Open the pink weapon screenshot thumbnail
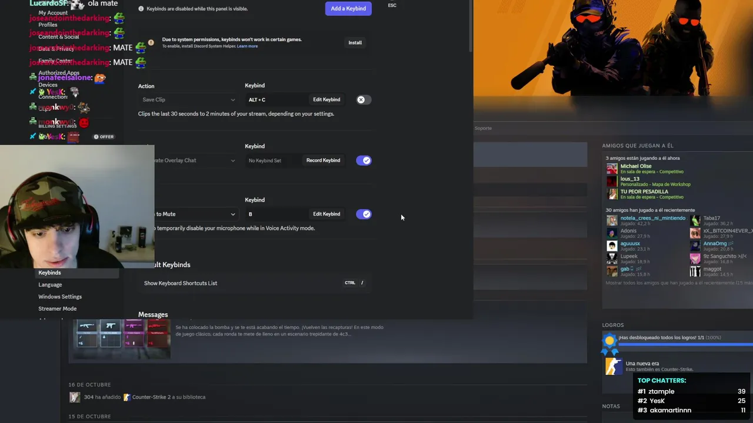 coord(134,334)
